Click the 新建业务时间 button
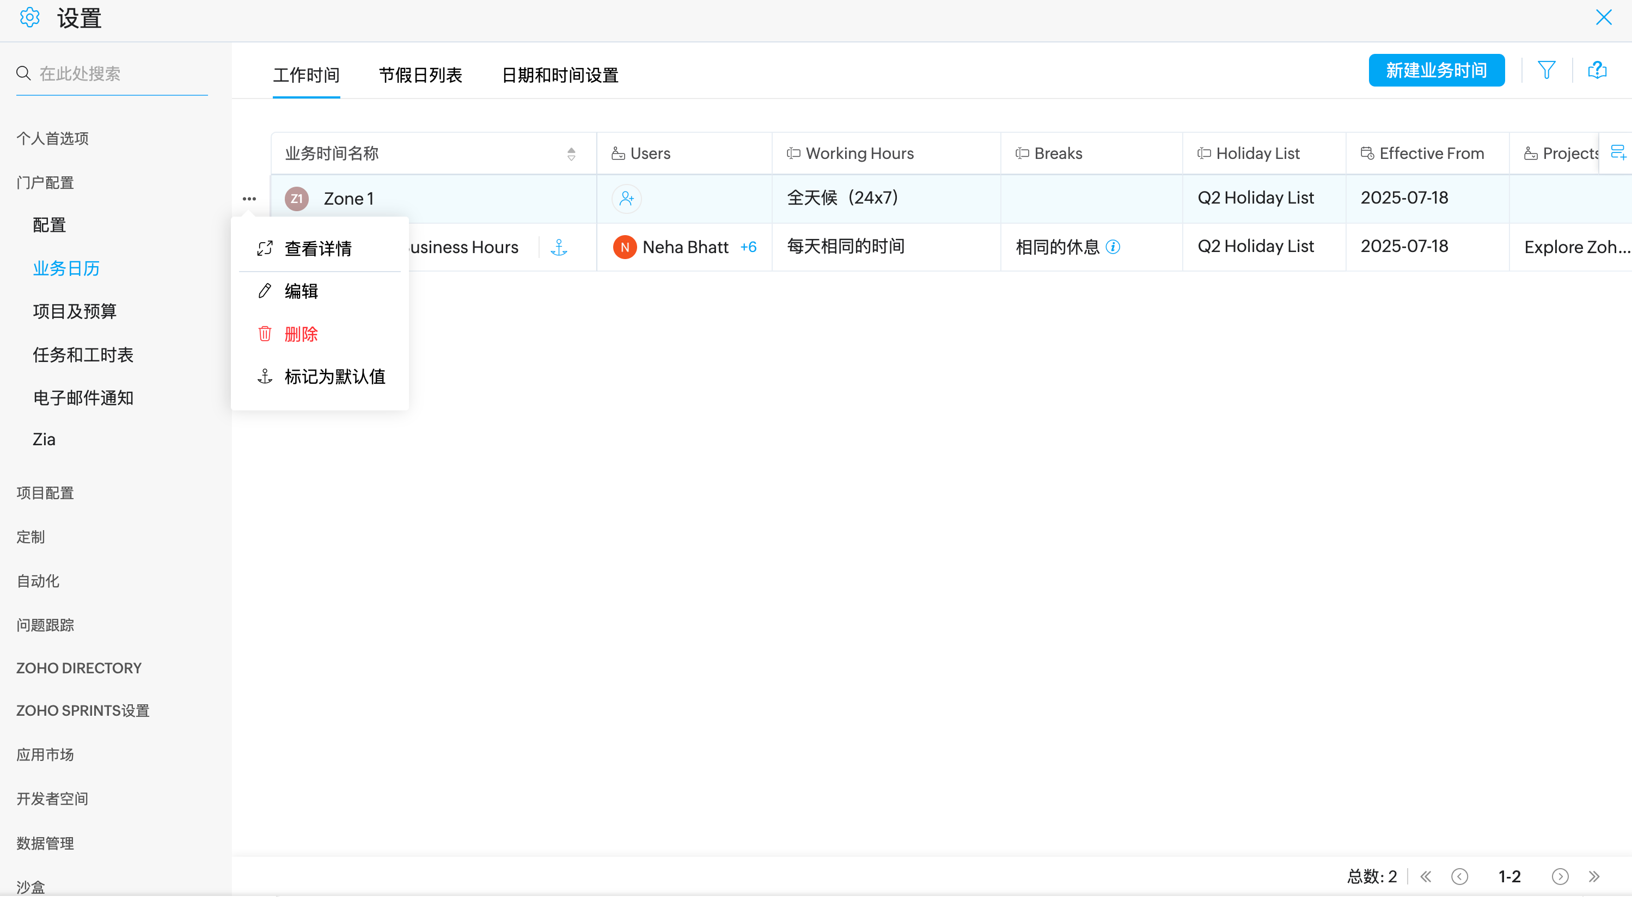Screen dimensions: 1632x897 coord(1435,70)
